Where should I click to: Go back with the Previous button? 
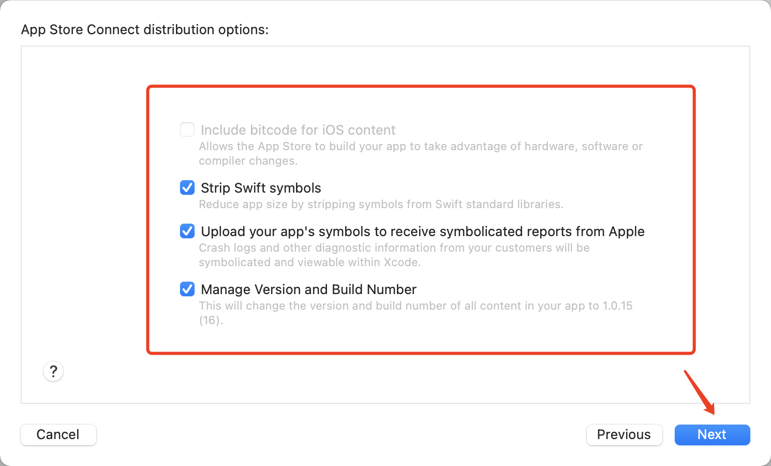pyautogui.click(x=624, y=434)
